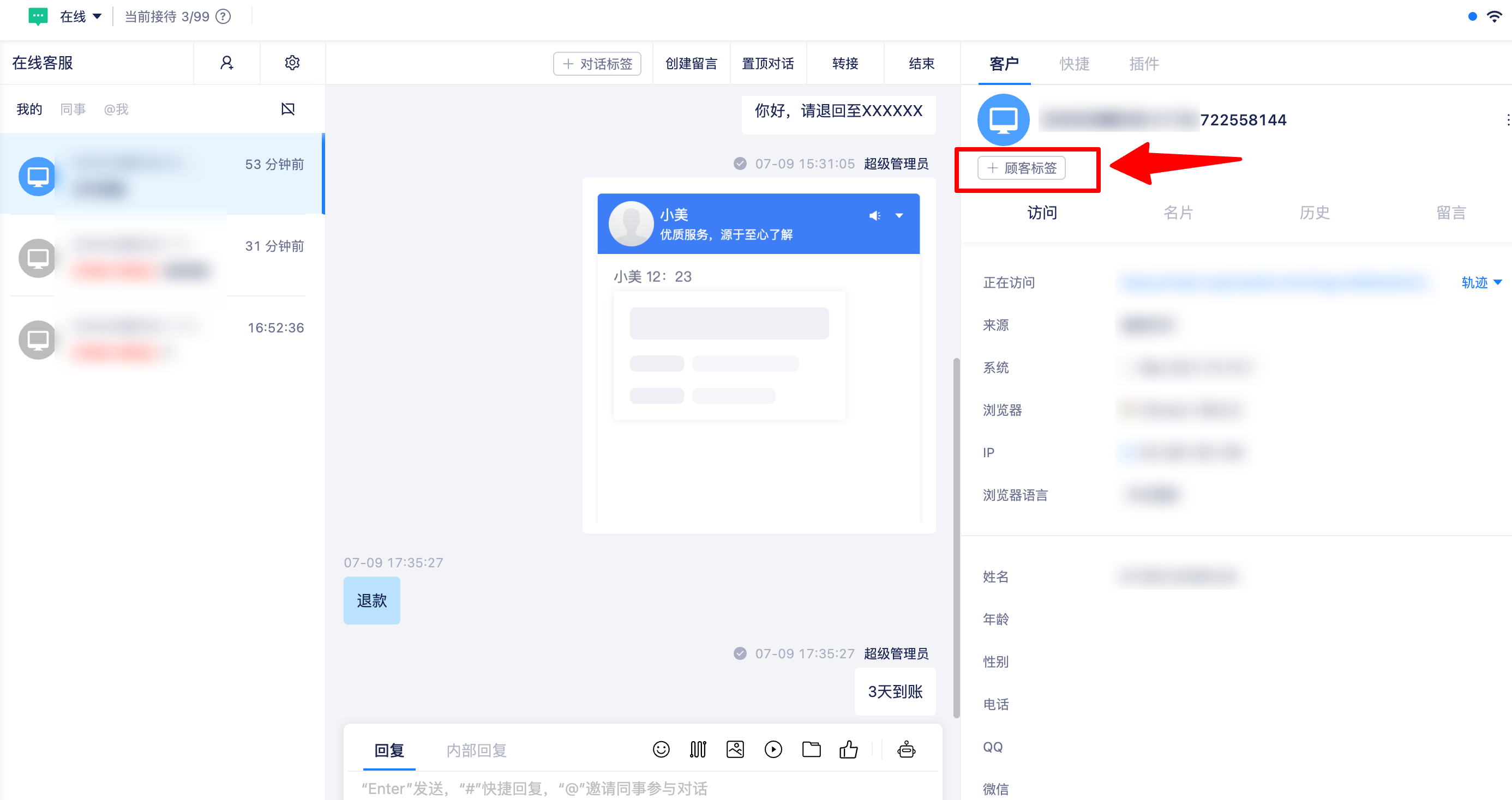
Task: Click the 退款 message bubble
Action: pyautogui.click(x=371, y=600)
